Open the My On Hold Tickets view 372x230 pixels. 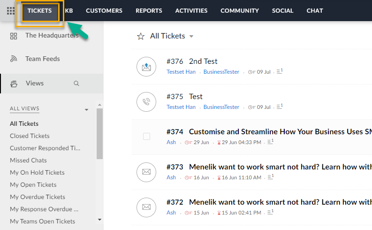coord(37,173)
